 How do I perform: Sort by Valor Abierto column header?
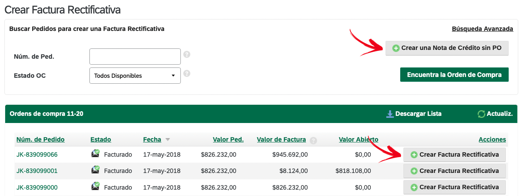[x=358, y=139]
